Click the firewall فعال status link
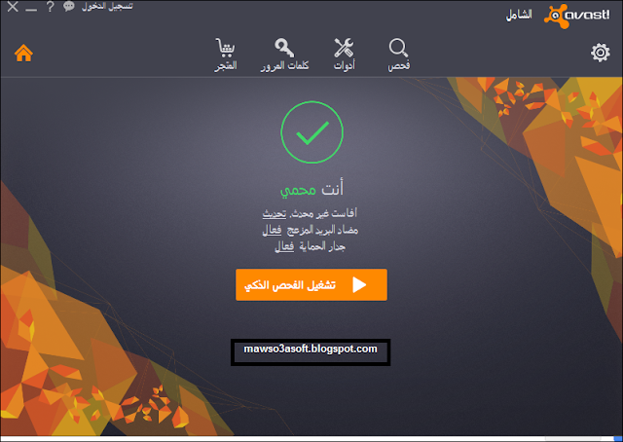Screen dimensions: 623x442 pyautogui.click(x=284, y=247)
